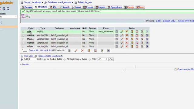Open the Insert tab

76,7
